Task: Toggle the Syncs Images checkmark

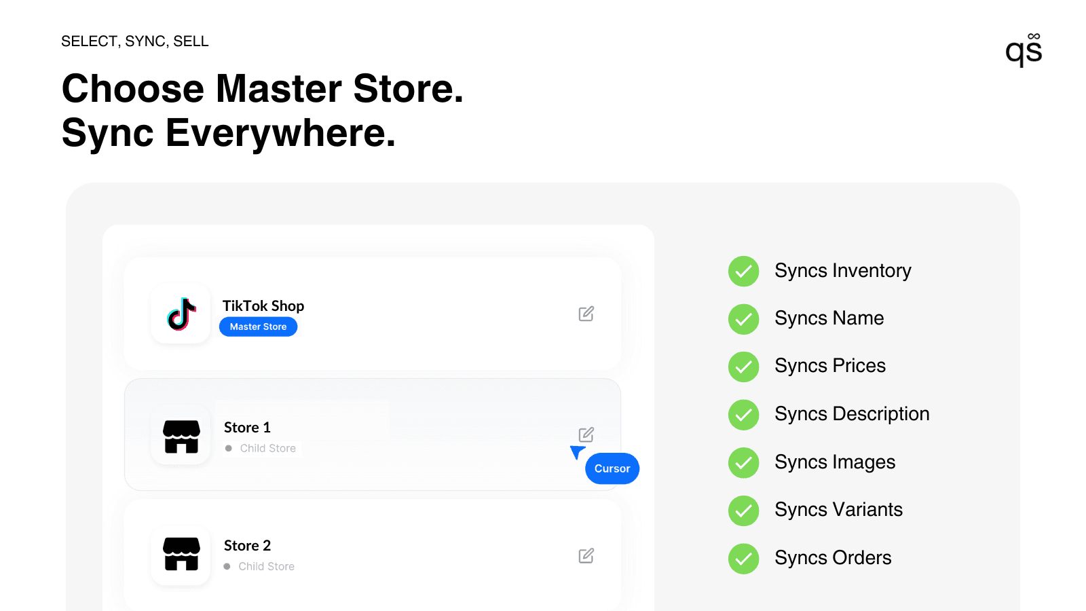Action: point(743,463)
